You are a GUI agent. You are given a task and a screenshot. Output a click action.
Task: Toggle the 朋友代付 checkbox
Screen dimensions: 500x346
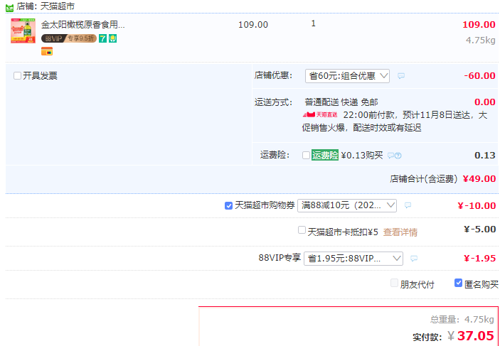394,283
